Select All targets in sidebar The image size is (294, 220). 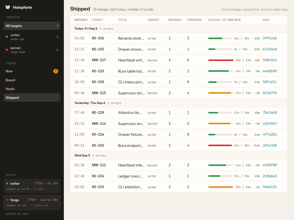[x=32, y=26]
